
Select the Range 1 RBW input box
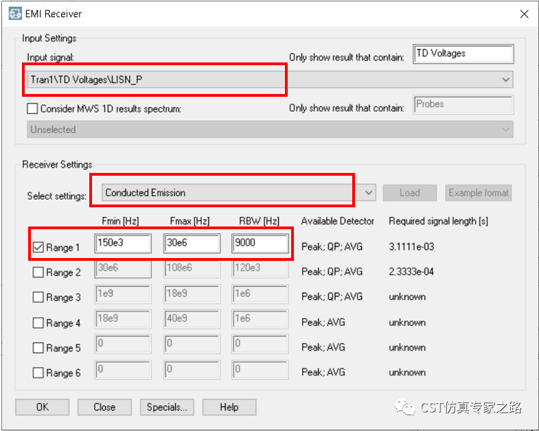260,244
